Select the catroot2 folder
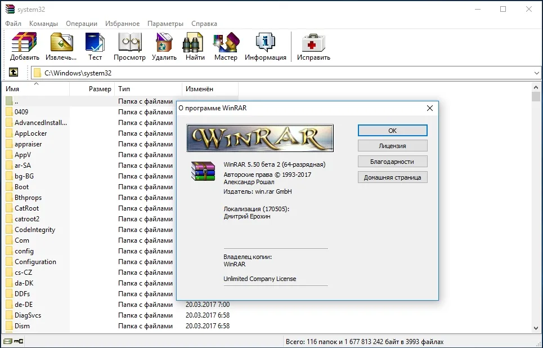Viewport: 543px width, 348px height. pos(26,219)
